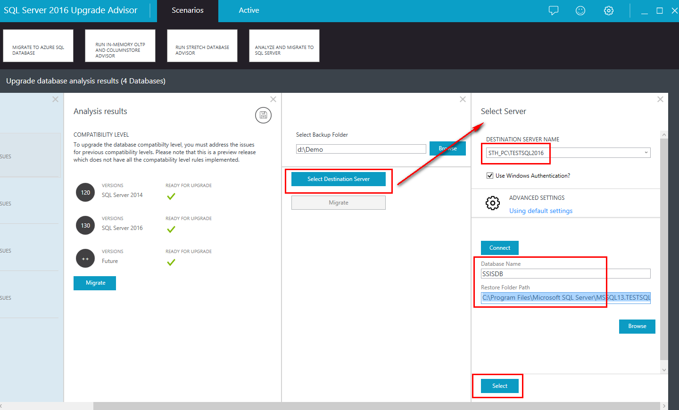Toggle Use Windows Authentication checkbox
This screenshot has width=679, height=410.
point(490,175)
